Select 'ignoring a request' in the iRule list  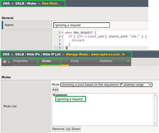tap(70, 99)
